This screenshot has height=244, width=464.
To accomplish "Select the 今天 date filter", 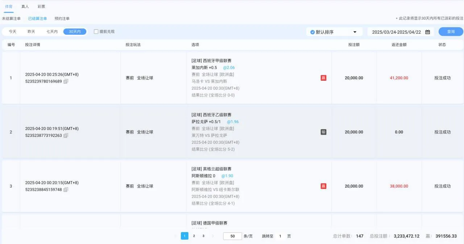I will (x=12, y=31).
